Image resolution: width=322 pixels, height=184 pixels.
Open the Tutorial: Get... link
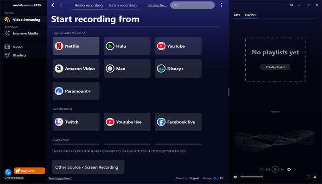tap(157, 6)
